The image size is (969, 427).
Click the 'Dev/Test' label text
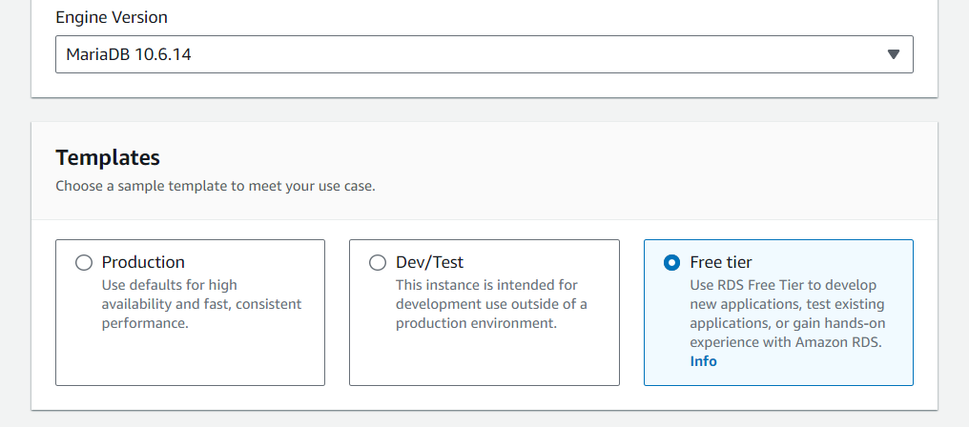pyautogui.click(x=429, y=262)
